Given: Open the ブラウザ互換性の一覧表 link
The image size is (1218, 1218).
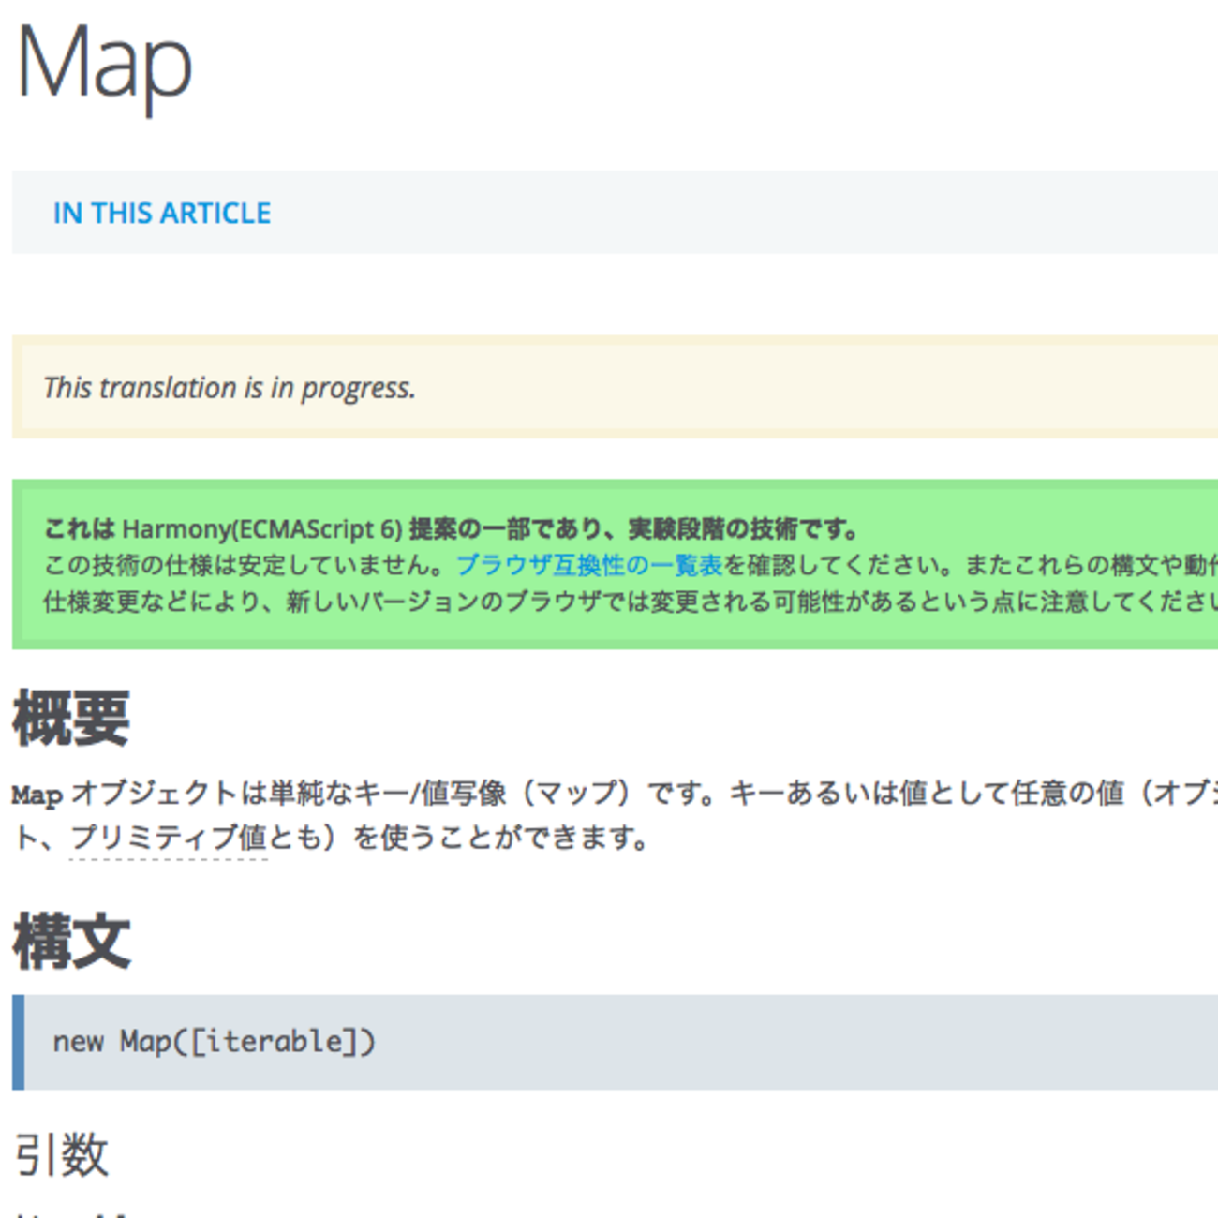Looking at the screenshot, I should (x=589, y=566).
